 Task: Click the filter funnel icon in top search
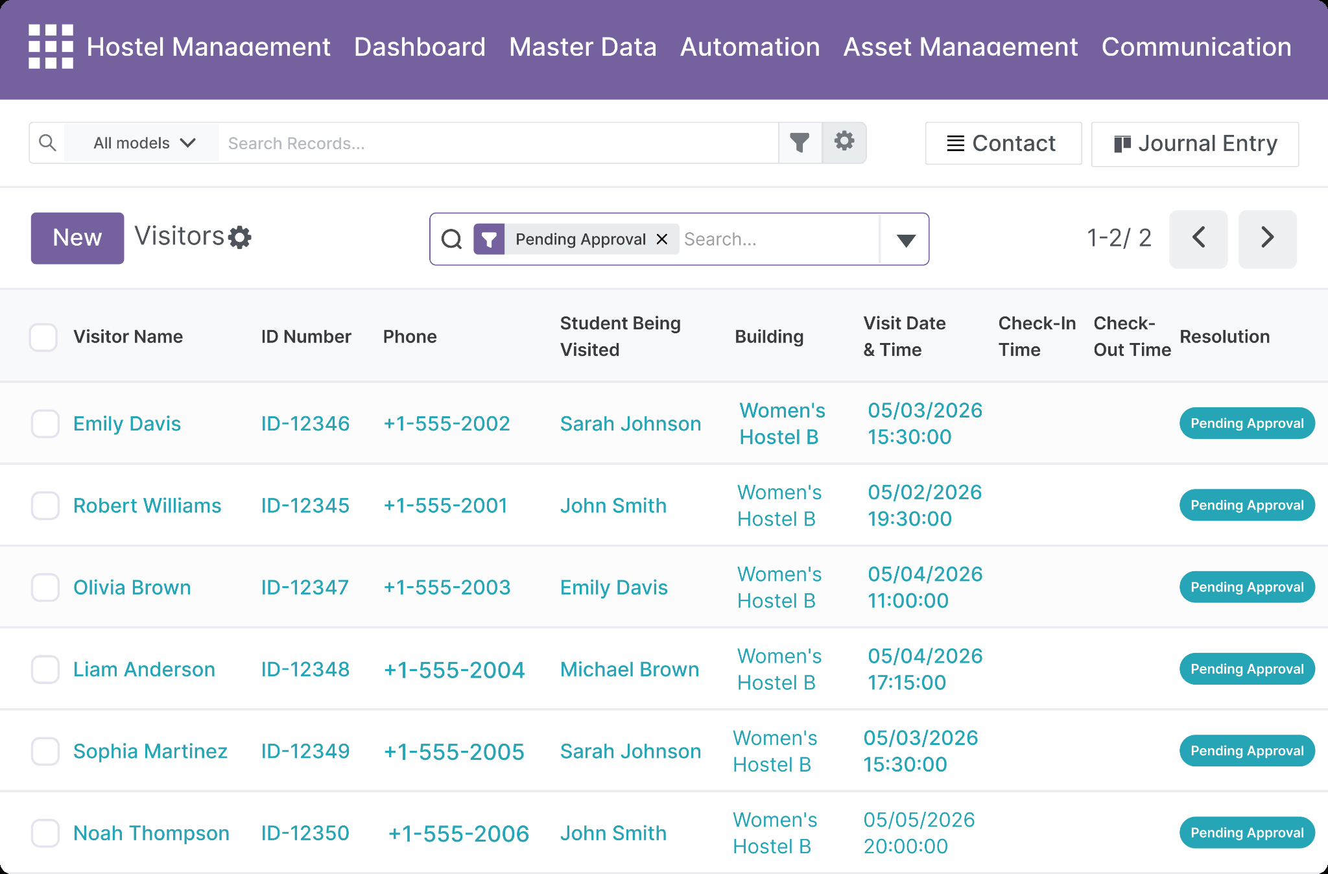[x=800, y=143]
